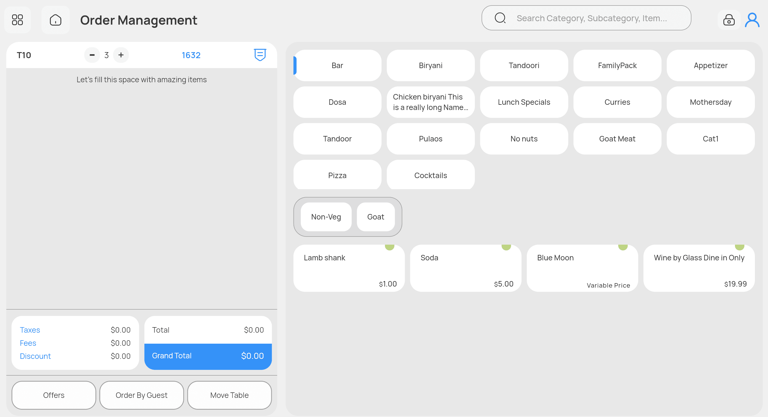Click the search magnifier icon
768x417 pixels.
(x=500, y=18)
